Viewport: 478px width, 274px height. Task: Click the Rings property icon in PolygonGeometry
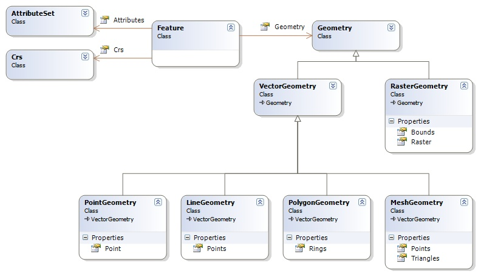299,249
